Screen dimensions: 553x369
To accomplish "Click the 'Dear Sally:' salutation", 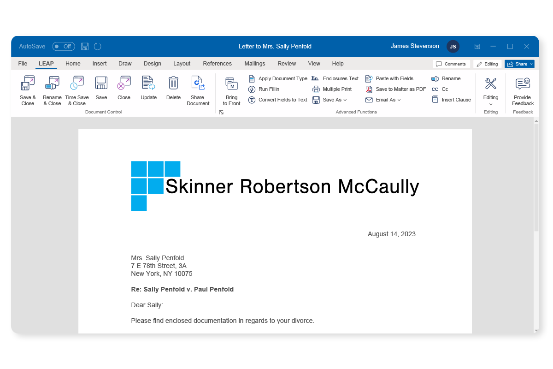I will 147,305.
